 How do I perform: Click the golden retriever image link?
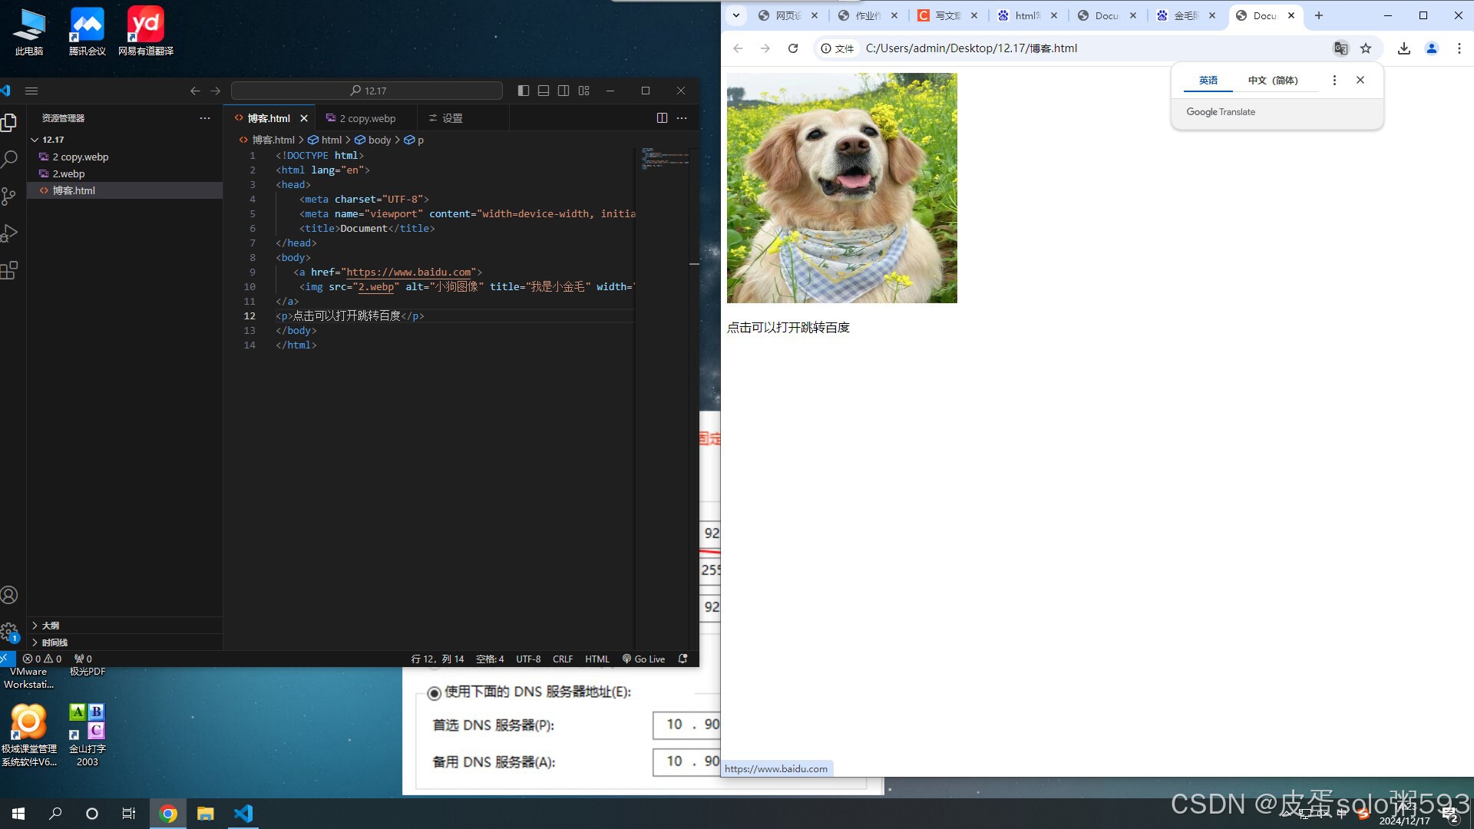[x=841, y=188]
